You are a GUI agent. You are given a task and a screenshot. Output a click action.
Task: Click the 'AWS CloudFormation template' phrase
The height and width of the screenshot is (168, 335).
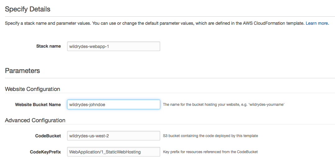click(x=274, y=23)
